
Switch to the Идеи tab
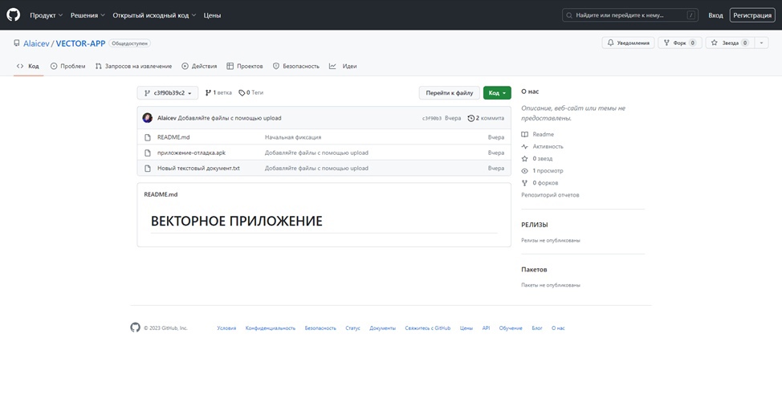point(343,66)
